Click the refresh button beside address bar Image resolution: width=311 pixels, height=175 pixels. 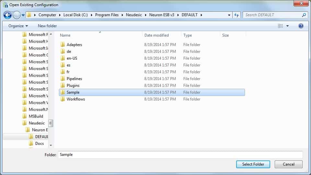point(236,15)
